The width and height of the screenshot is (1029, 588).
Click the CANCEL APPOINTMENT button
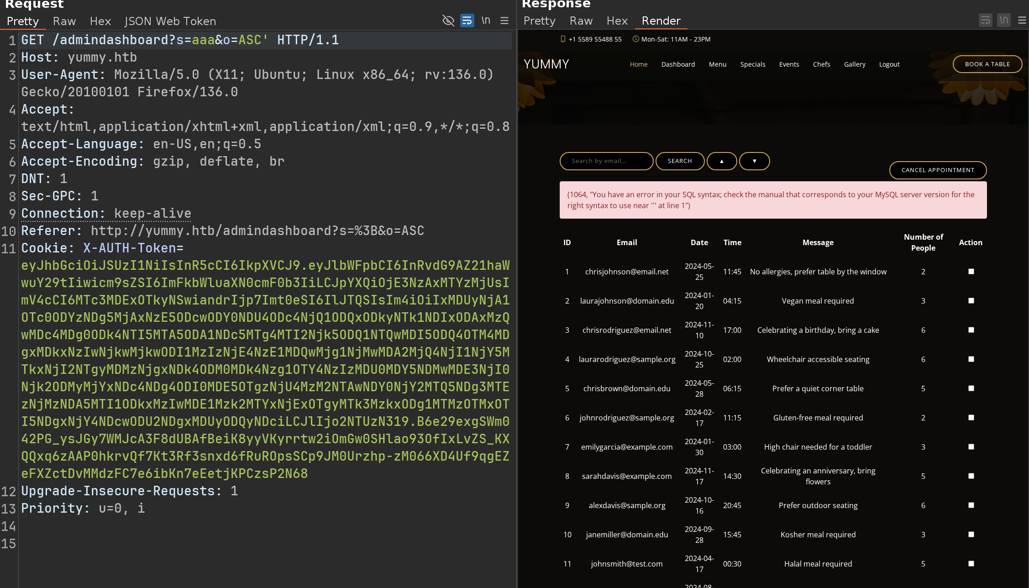tap(938, 170)
